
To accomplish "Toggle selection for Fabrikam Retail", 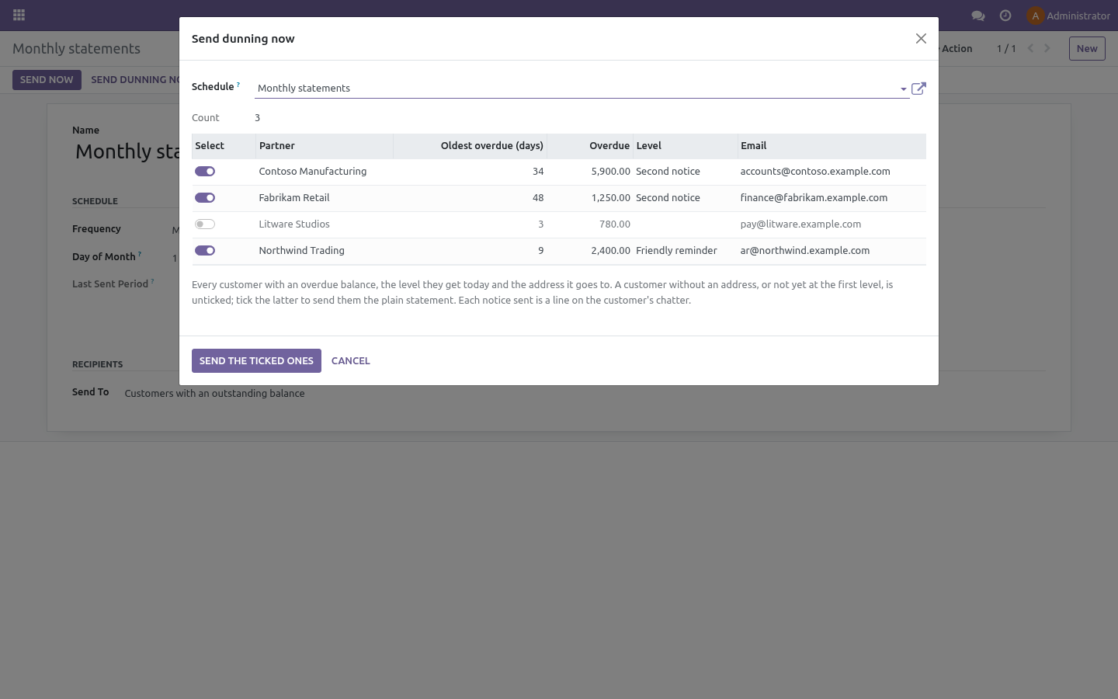I will tap(205, 198).
